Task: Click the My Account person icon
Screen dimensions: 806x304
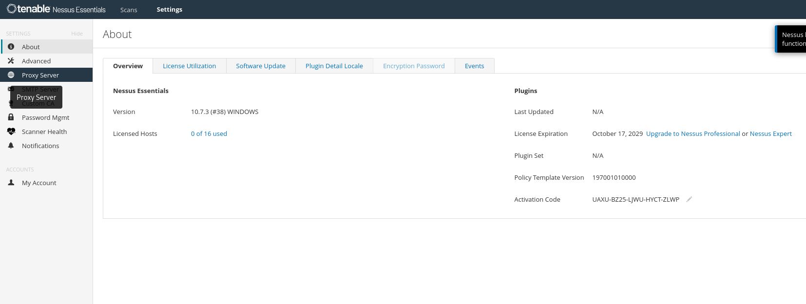Action: tap(11, 183)
